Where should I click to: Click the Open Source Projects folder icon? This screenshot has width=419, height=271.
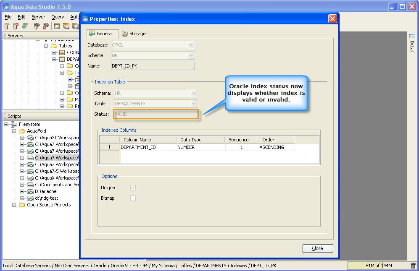point(22,205)
